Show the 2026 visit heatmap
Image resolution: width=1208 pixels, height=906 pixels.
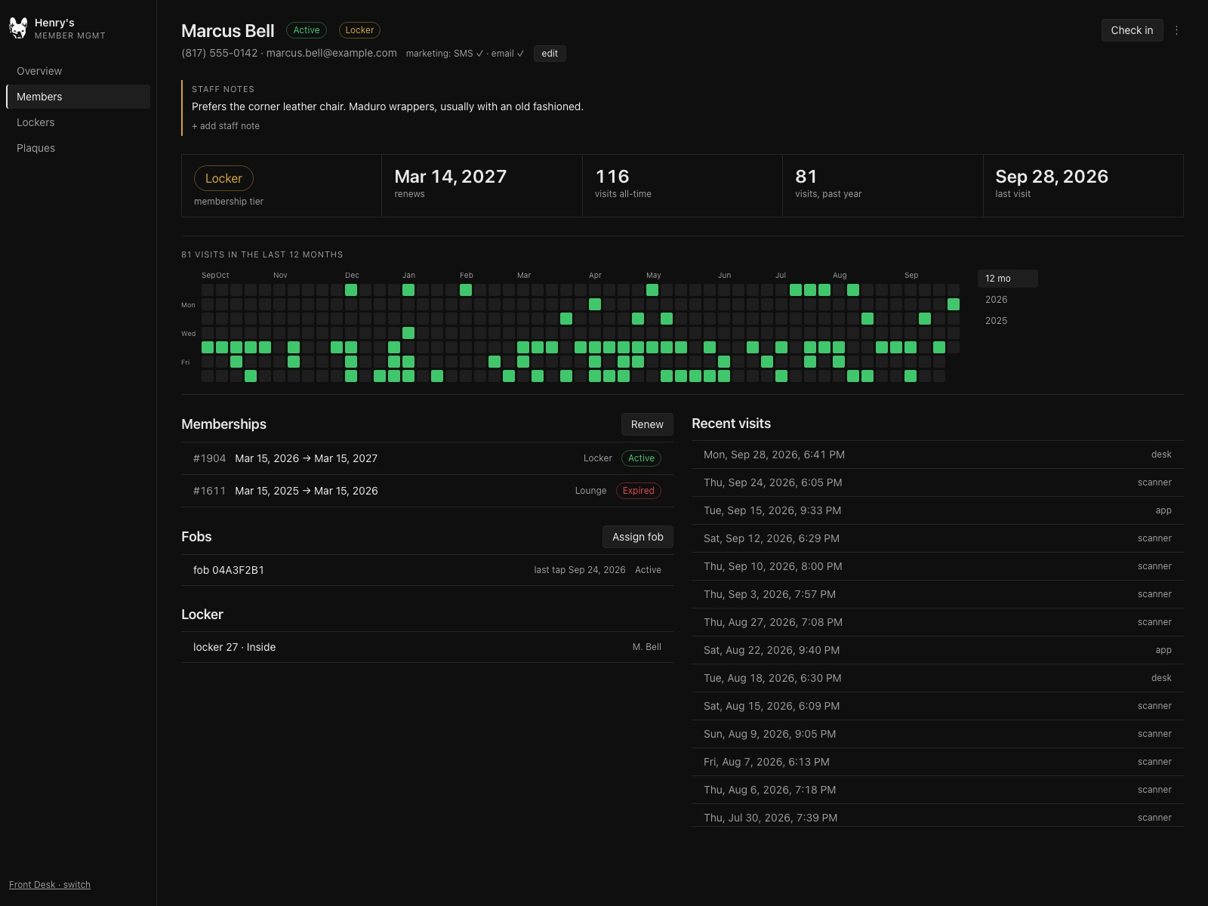[x=1007, y=300]
